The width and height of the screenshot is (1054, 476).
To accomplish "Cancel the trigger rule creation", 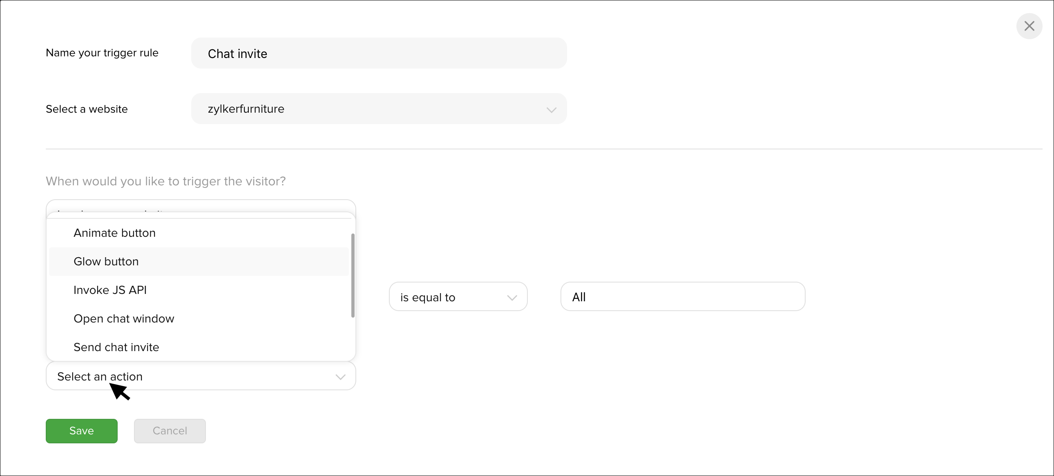I will tap(170, 431).
